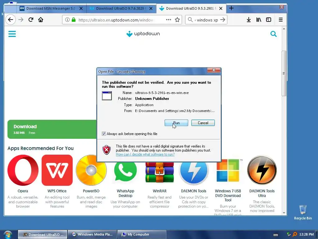Click scrollbar up arrow
This screenshot has height=239, width=318.
284,29
